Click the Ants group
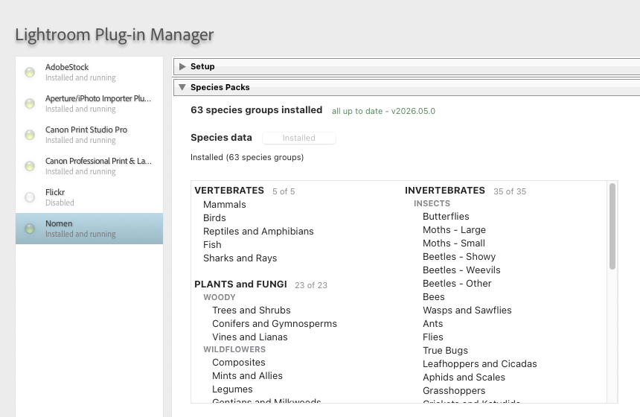The width and height of the screenshot is (640, 417). click(x=432, y=324)
